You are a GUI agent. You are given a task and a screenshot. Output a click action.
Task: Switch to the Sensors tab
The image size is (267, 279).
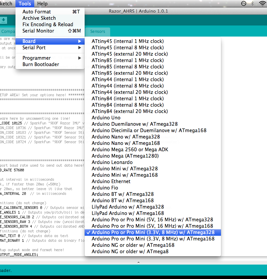[97, 32]
